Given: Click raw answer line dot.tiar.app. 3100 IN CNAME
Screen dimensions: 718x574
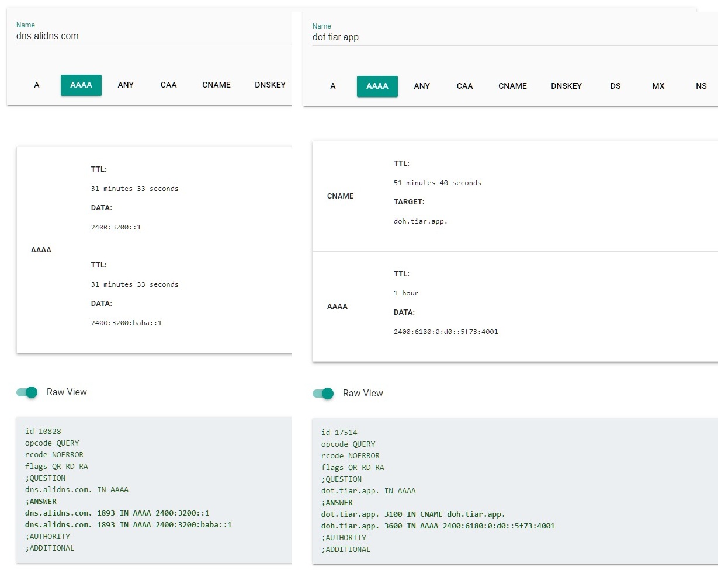Looking at the screenshot, I should (x=413, y=514).
